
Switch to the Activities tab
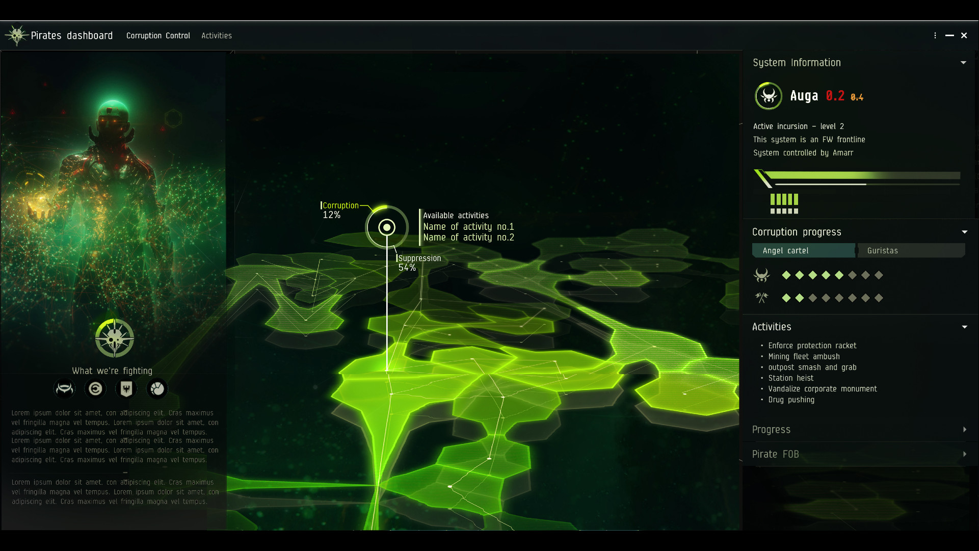[x=217, y=36]
